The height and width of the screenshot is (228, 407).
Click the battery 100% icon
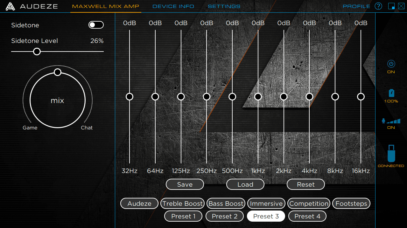click(x=391, y=93)
